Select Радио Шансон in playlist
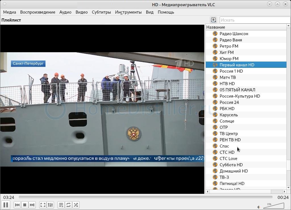This screenshot has height=210, width=291. click(x=246, y=33)
